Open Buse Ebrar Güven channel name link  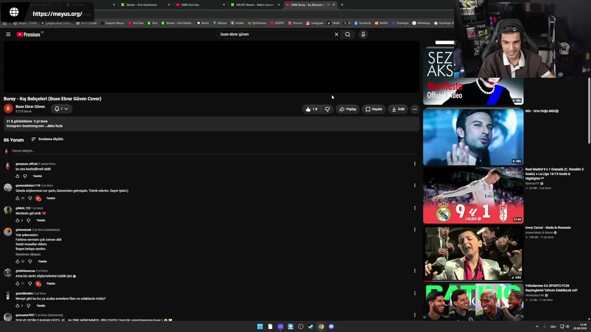pos(30,107)
